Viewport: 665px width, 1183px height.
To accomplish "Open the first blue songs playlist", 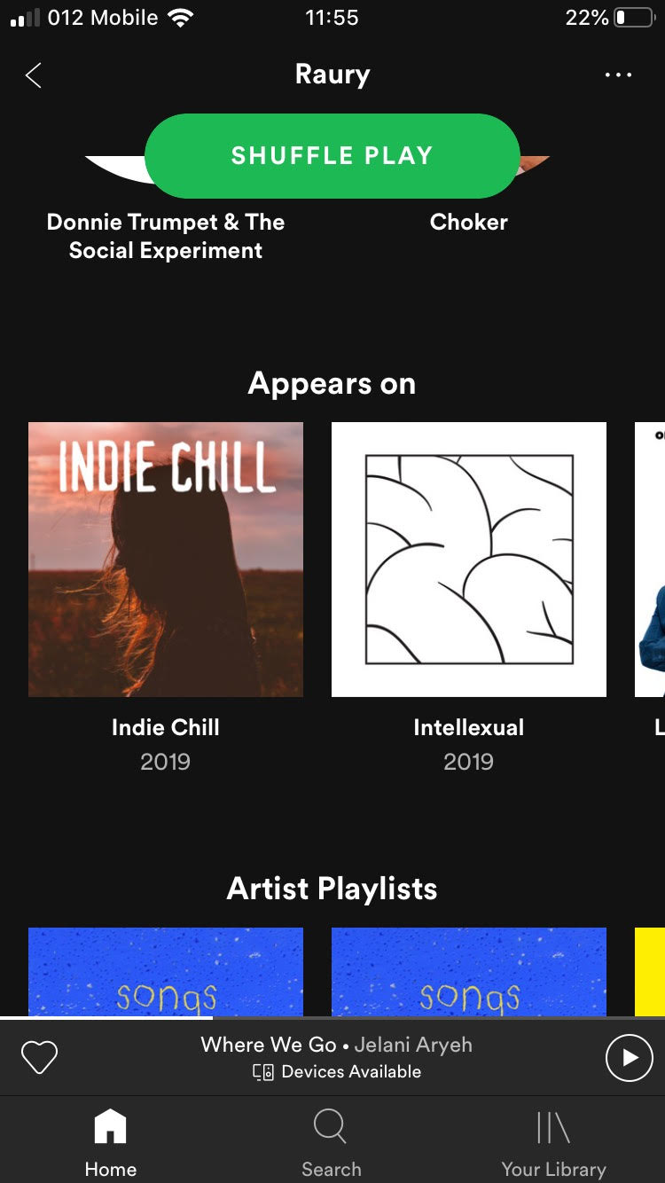I will point(166,971).
